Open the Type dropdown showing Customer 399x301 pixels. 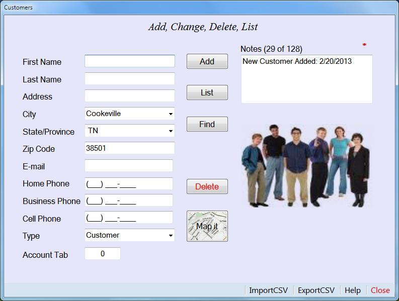[x=130, y=235]
